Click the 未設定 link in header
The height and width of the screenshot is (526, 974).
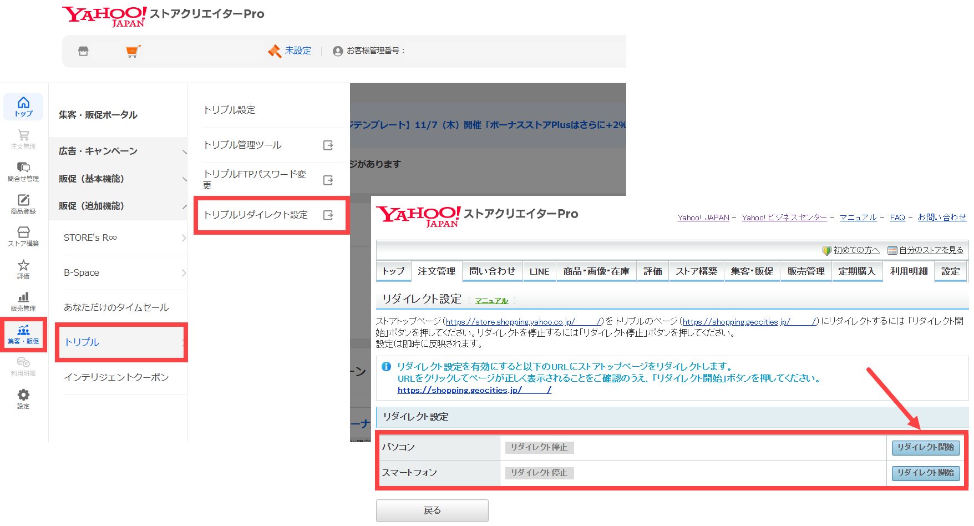pos(298,50)
